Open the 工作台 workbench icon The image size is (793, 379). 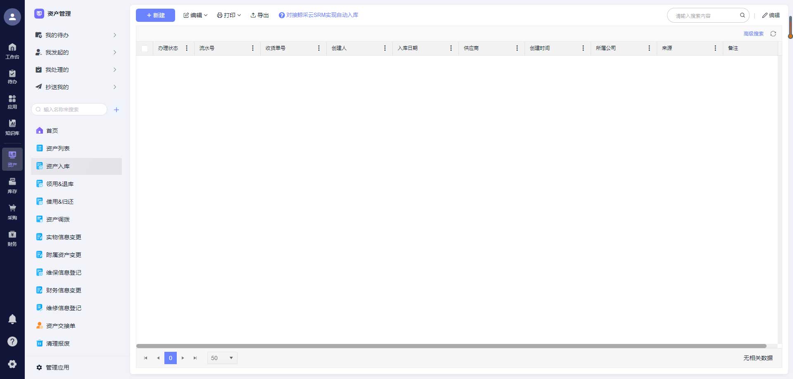coord(12,51)
